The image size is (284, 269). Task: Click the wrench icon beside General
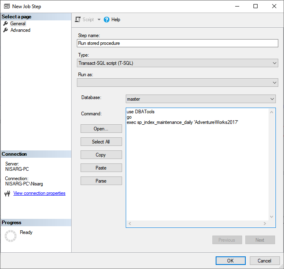(x=6, y=23)
